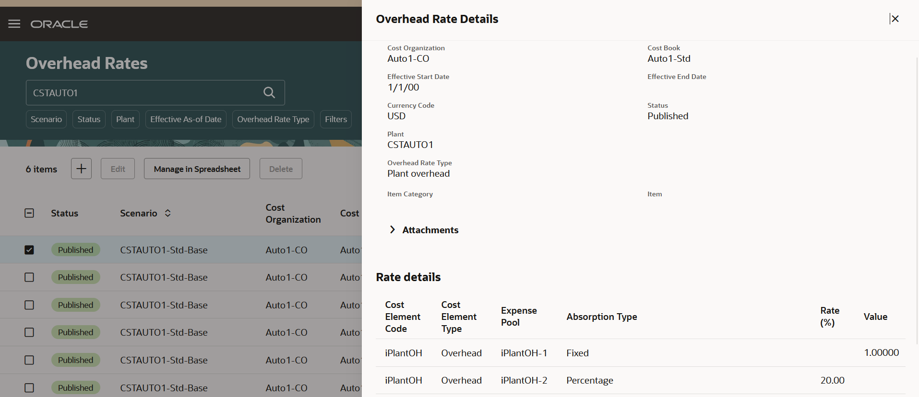The height and width of the screenshot is (397, 919).
Task: Click the Oracle logo
Action: 59,24
